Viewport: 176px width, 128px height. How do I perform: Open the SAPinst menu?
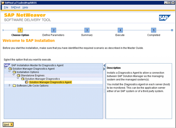tap(16, 7)
